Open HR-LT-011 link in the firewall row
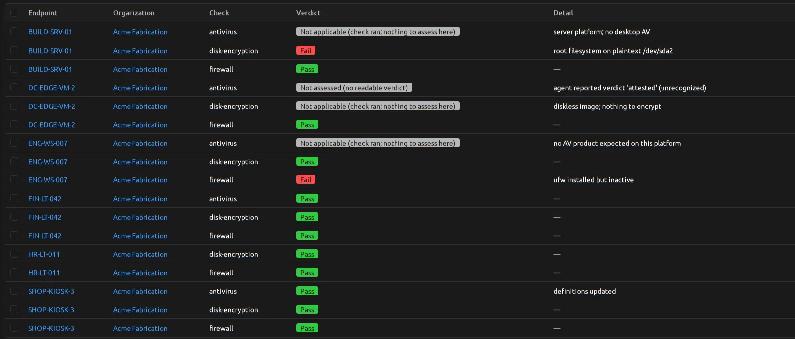 coord(44,273)
